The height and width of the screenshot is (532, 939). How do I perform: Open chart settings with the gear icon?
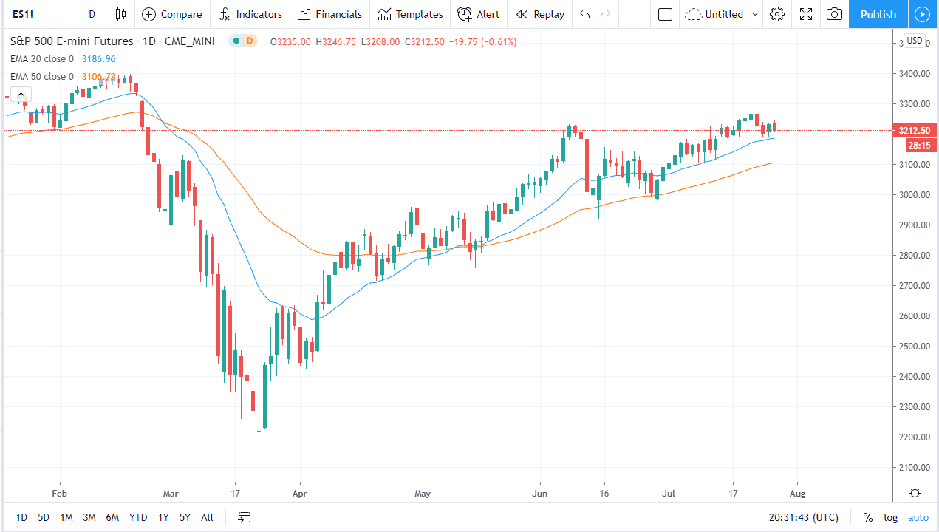click(776, 14)
